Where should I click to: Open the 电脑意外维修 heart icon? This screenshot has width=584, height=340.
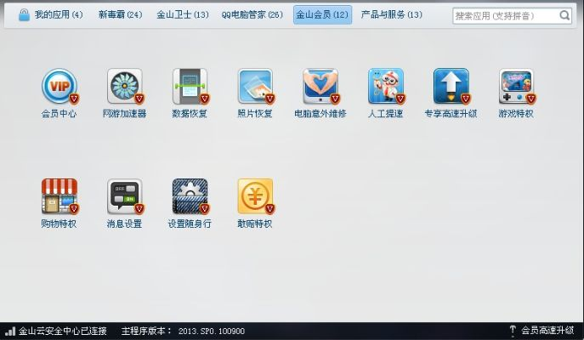[x=320, y=86]
